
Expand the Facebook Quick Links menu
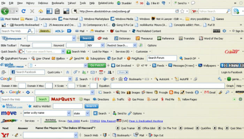pos(55,72)
